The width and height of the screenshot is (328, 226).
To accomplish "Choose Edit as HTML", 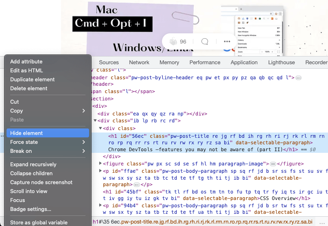I will point(26,71).
